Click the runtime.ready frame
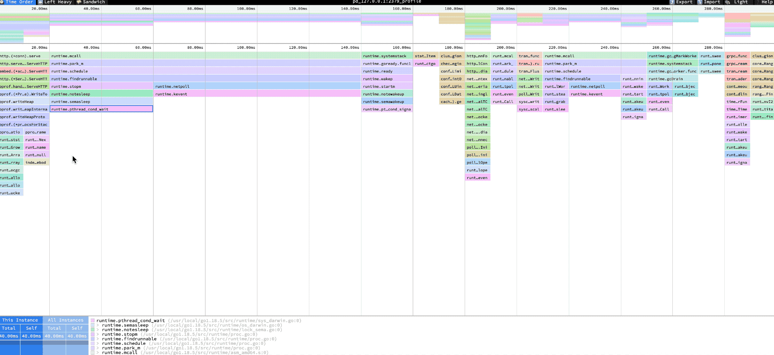 [x=387, y=71]
